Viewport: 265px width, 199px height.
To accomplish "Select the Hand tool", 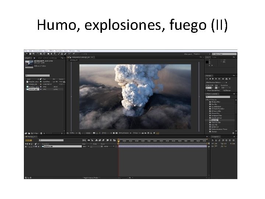I will pos(30,54).
